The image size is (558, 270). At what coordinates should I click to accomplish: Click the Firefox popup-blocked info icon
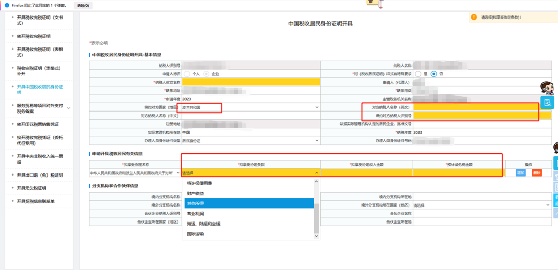(x=7, y=5)
